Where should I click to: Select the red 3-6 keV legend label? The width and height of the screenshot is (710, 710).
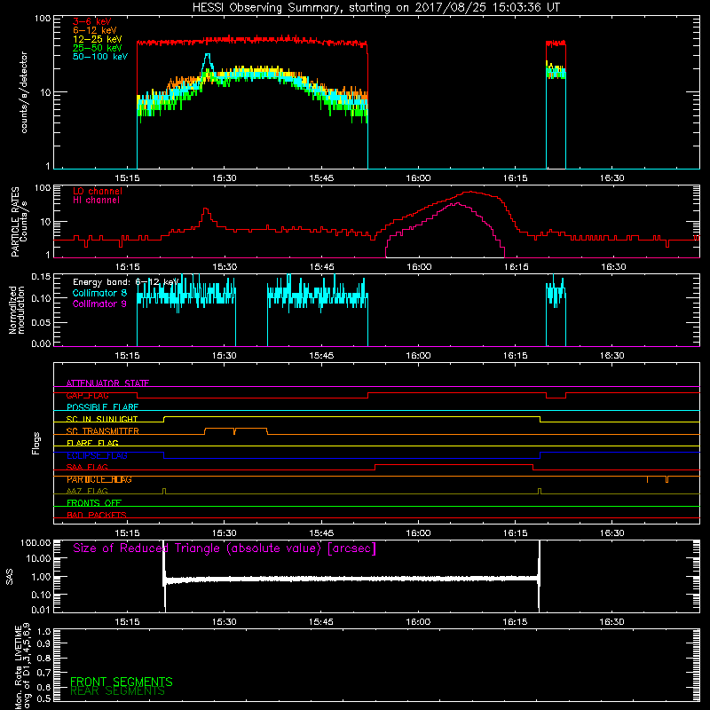click(92, 21)
